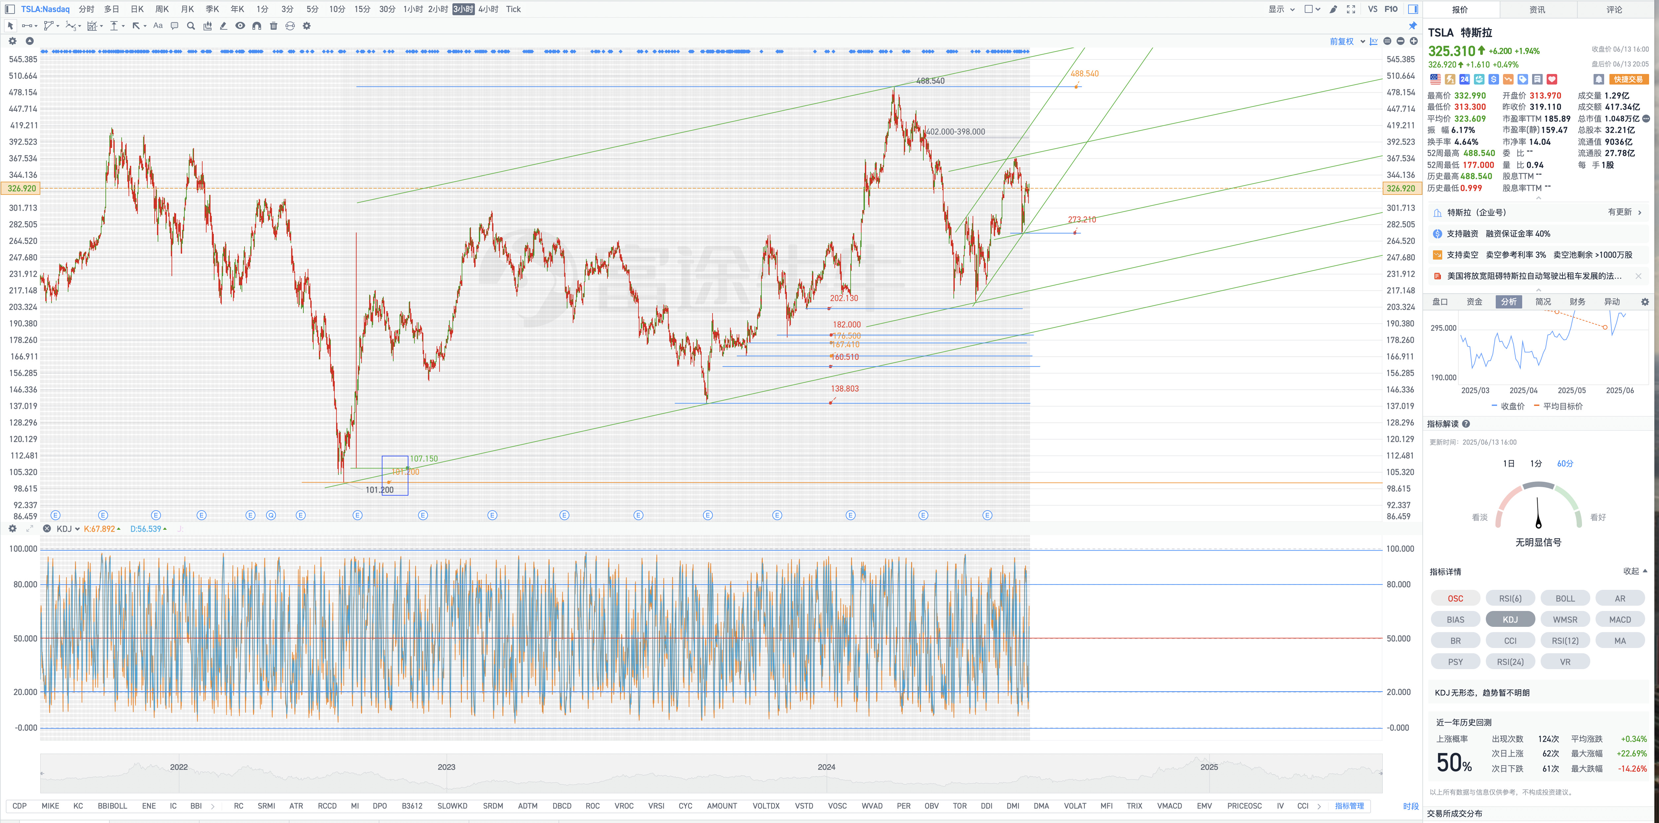This screenshot has width=1659, height=823.
Task: Open KDJ indicator settings gear
Action: 12,529
